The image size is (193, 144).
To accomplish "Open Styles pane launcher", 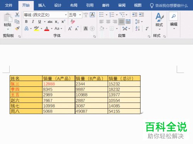I will pyautogui.click(x=164, y=36).
